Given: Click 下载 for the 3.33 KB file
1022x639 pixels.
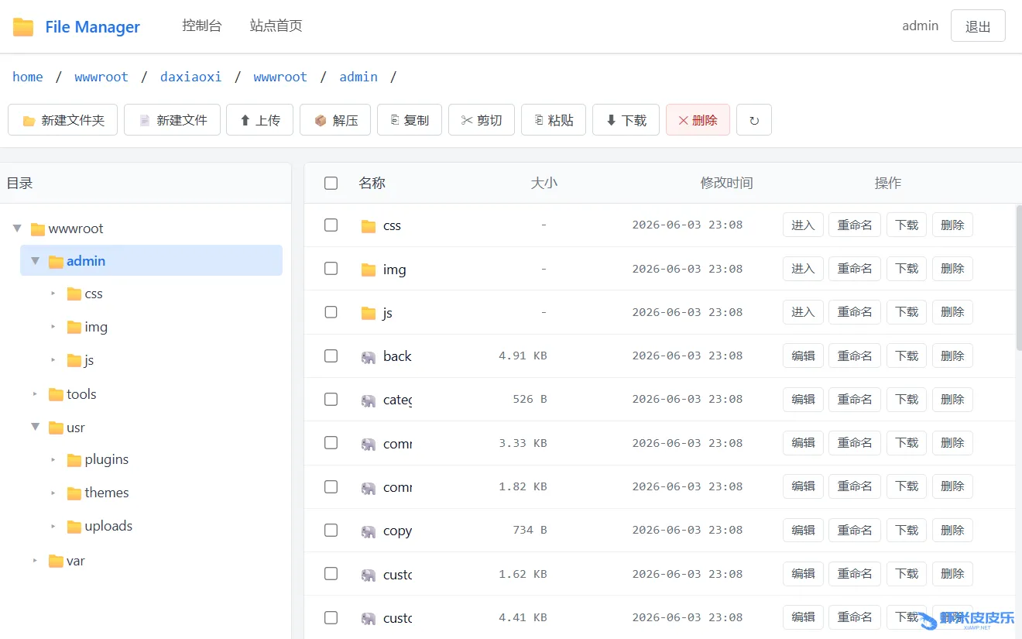Looking at the screenshot, I should pos(907,443).
